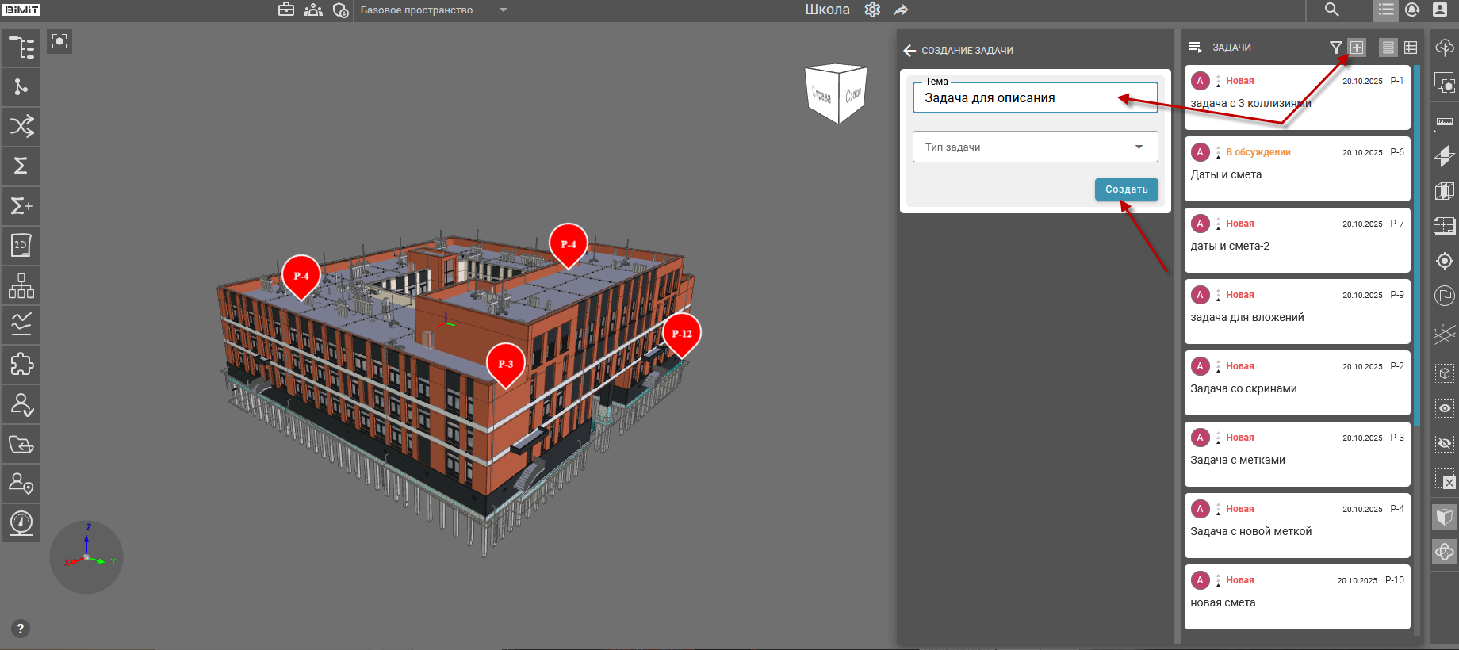This screenshot has width=1459, height=650.
Task: Click the search magnifier icon in top bar
Action: point(1332,10)
